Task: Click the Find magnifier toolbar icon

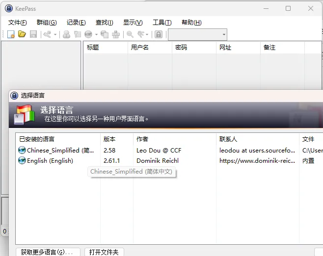Action: 130,34
